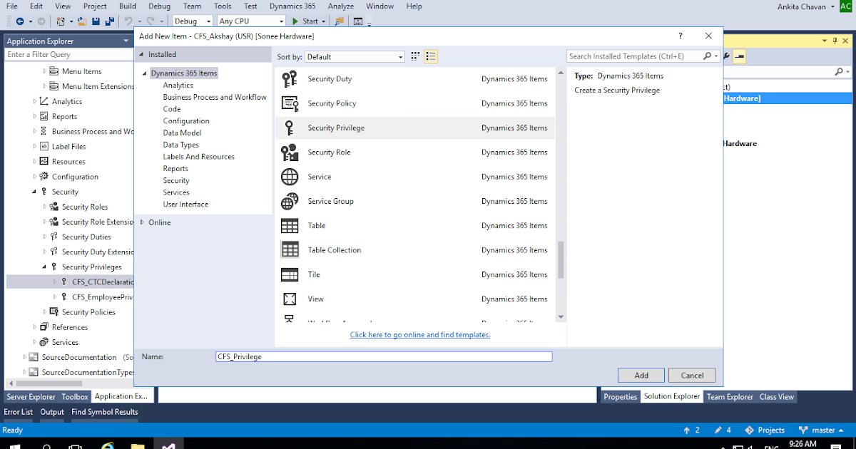Image resolution: width=856 pixels, height=449 pixels.
Task: Collapse the Dynamics 365 Items node
Action: click(x=146, y=72)
